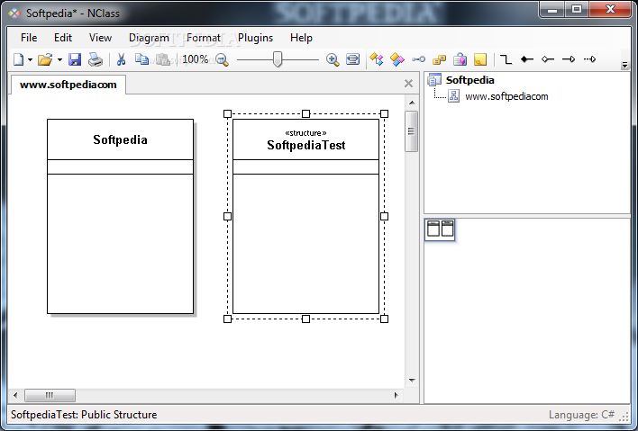
Task: Add a new comment note
Action: 480,59
